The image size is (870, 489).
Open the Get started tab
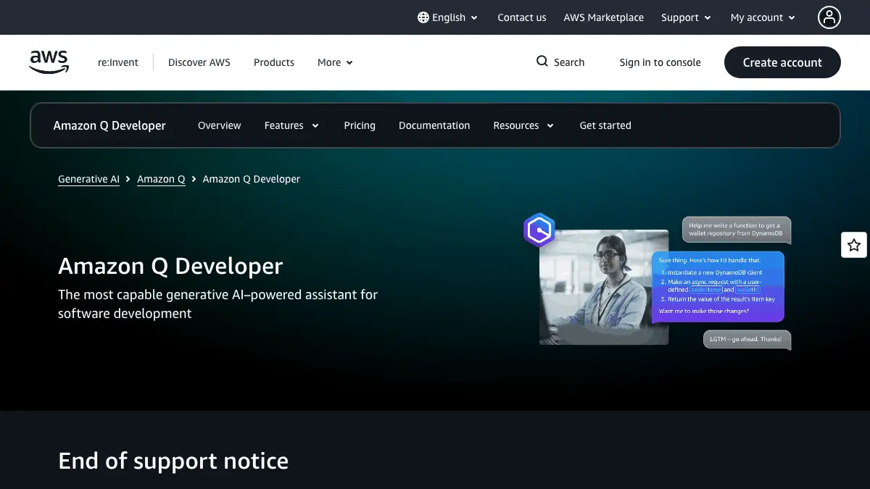click(x=605, y=125)
